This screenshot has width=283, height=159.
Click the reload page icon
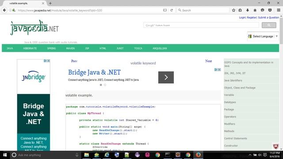[172, 10]
